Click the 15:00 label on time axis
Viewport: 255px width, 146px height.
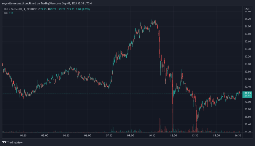pyautogui.click(x=216, y=136)
